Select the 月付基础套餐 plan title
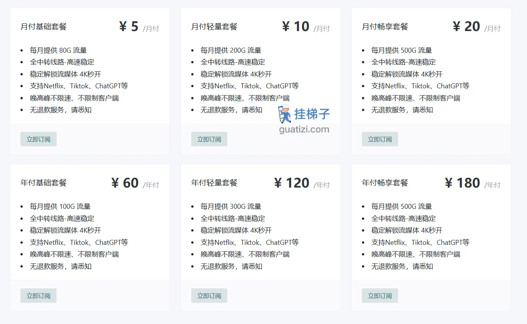Screen dimensions: 527x324 click(44, 27)
